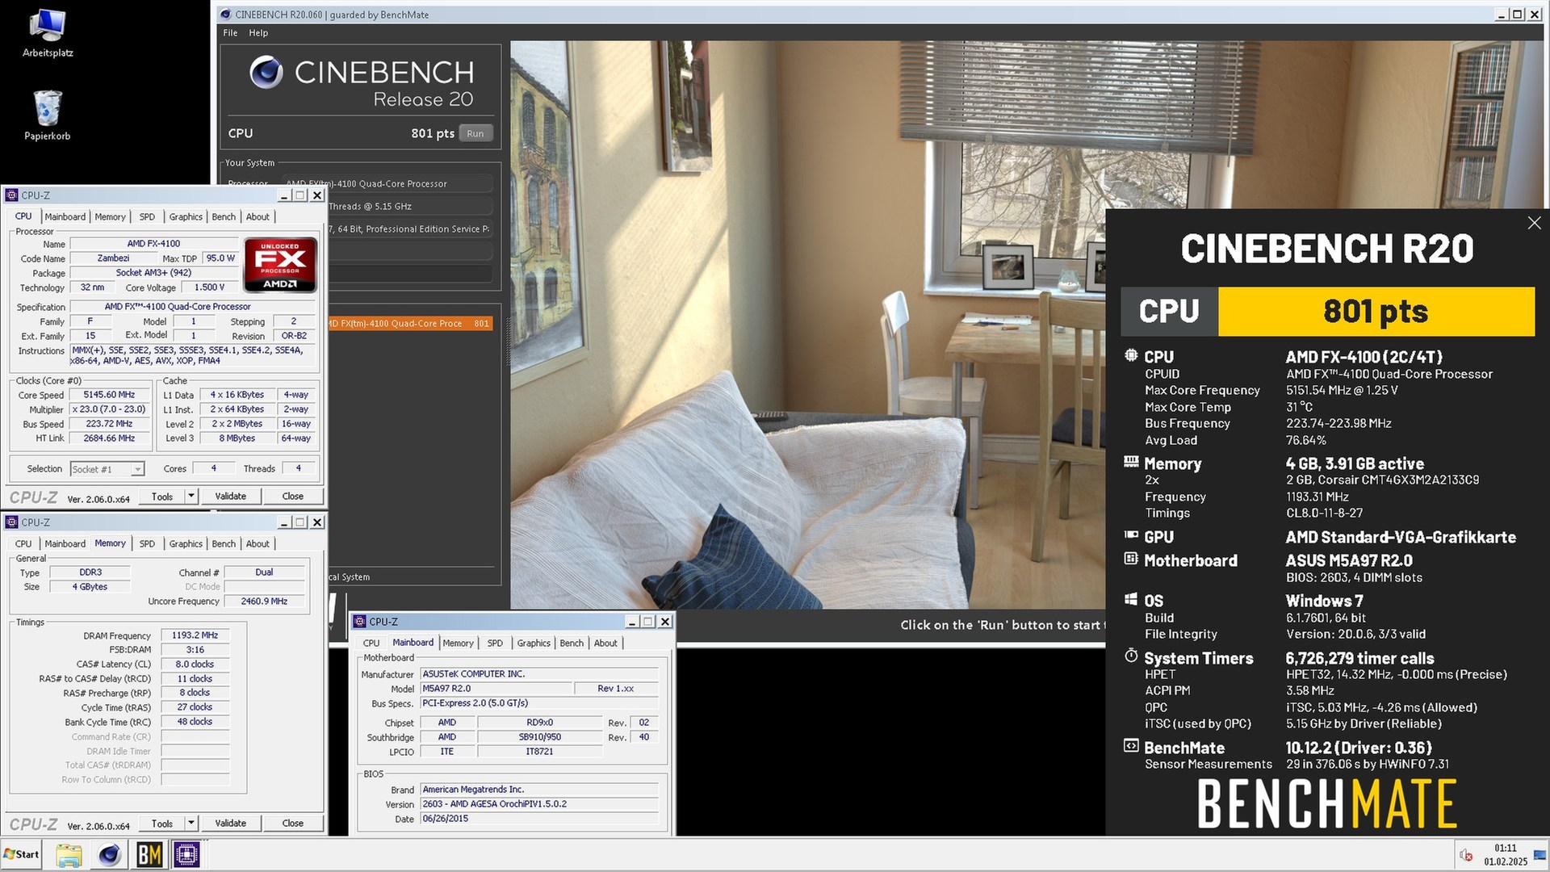1550x872 pixels.
Task: Click the AMD FX processor logo
Action: click(x=280, y=265)
